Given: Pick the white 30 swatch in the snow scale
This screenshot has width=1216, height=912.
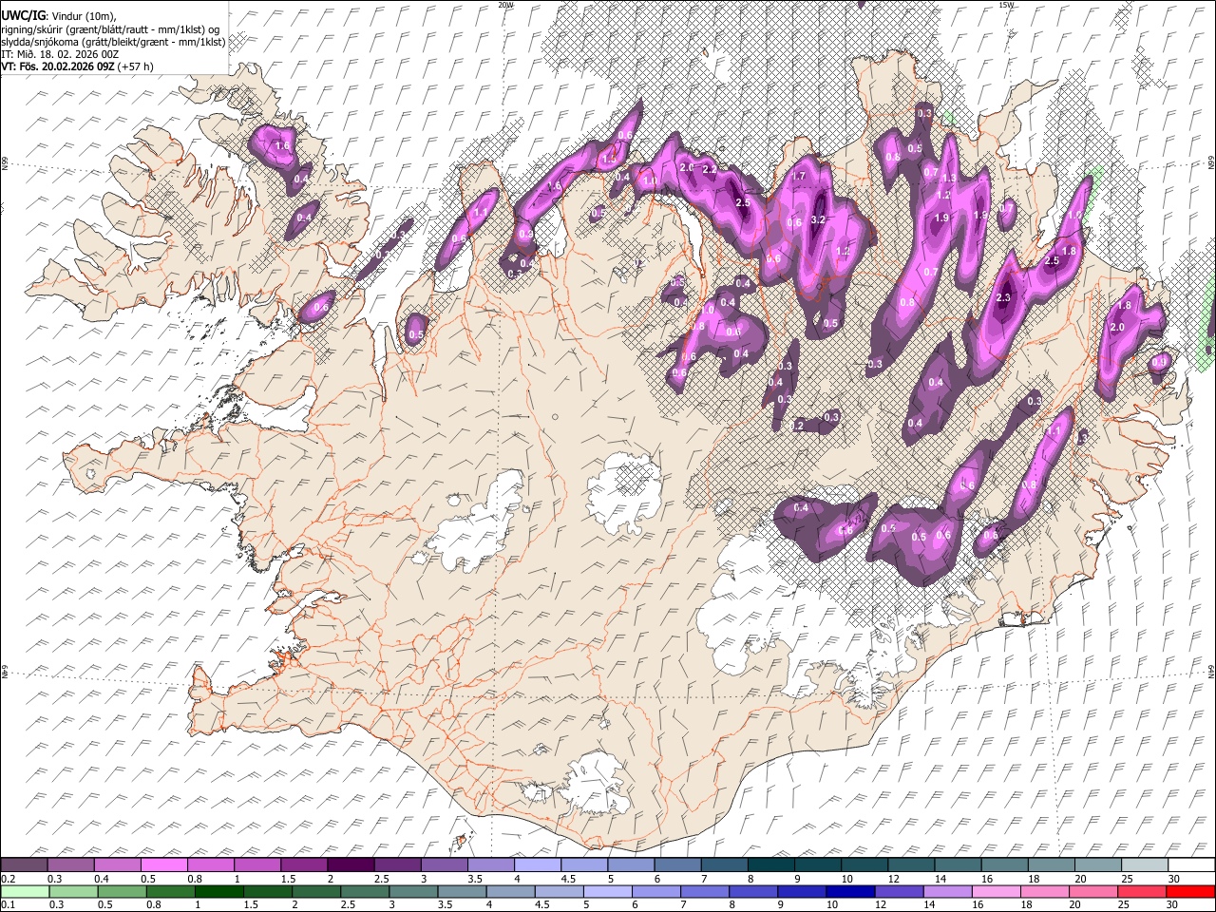Looking at the screenshot, I should click(1190, 865).
